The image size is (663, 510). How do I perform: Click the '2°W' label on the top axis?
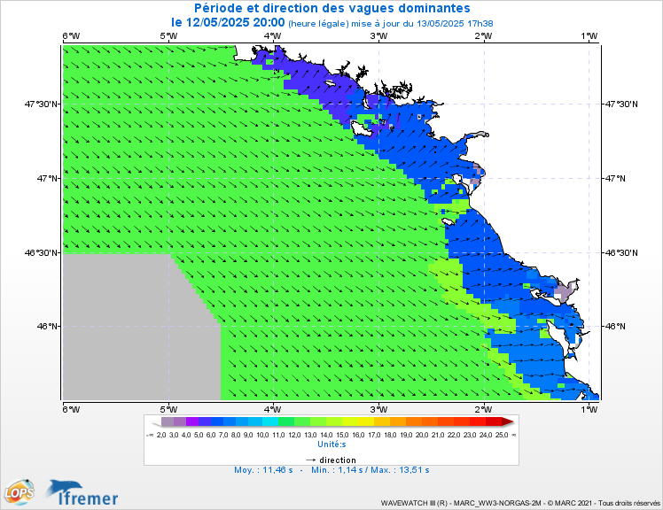coord(483,36)
